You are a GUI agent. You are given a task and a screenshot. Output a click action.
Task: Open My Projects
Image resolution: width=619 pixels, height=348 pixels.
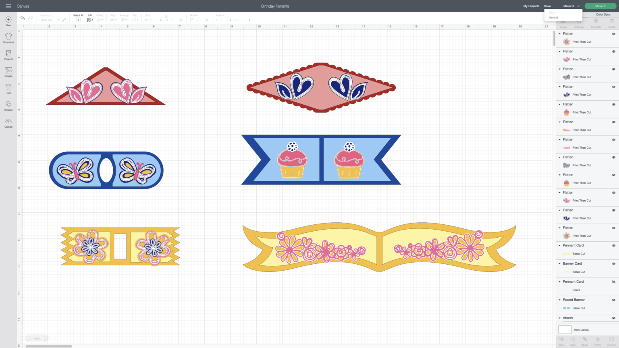point(531,6)
